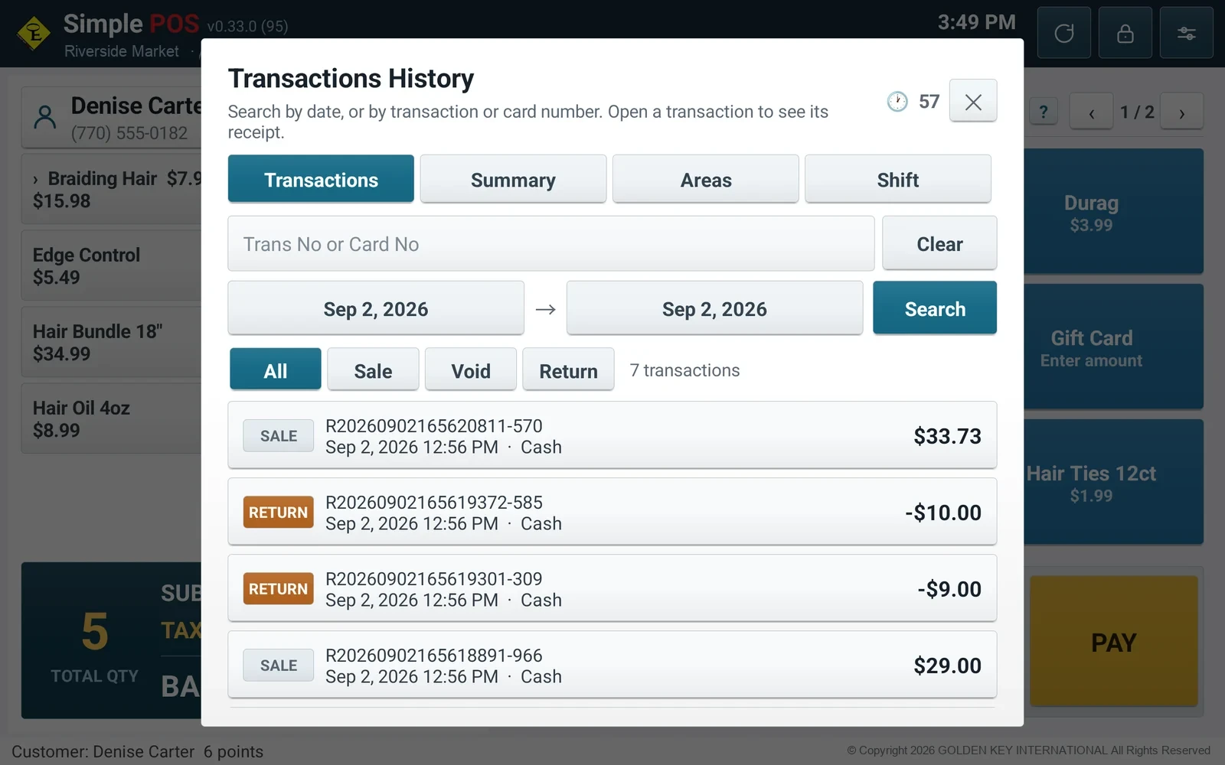The image size is (1225, 765).
Task: Click the Clear button
Action: click(939, 243)
